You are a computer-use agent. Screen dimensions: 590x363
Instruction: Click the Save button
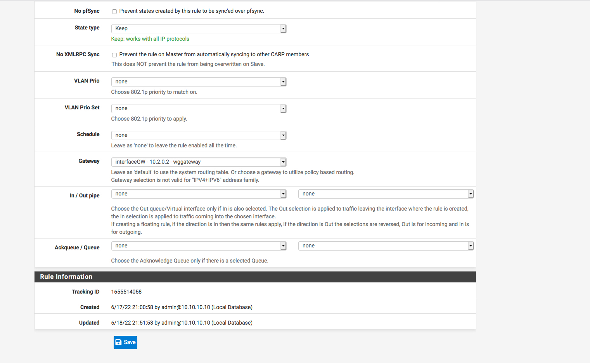125,342
